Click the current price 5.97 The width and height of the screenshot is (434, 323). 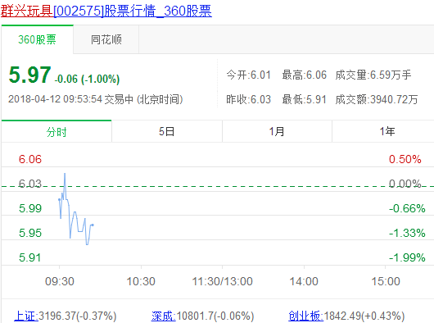point(30,75)
